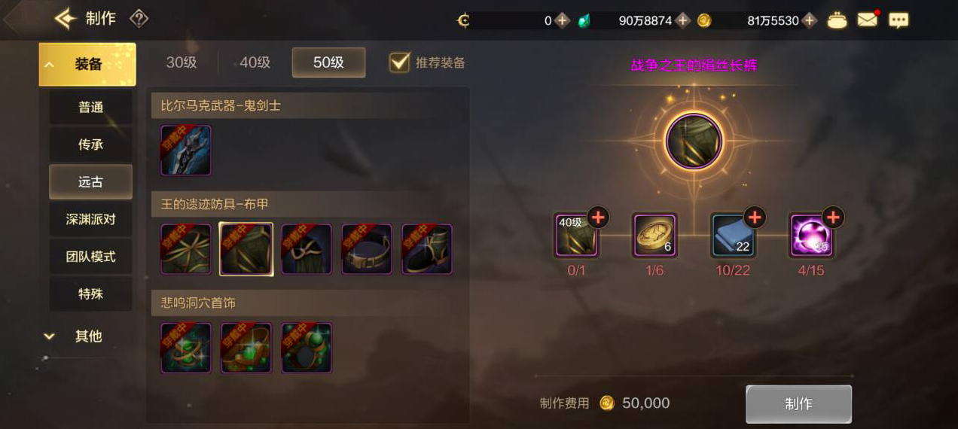Select 深渊派对 in the sidebar
The height and width of the screenshot is (429, 958).
click(x=90, y=219)
